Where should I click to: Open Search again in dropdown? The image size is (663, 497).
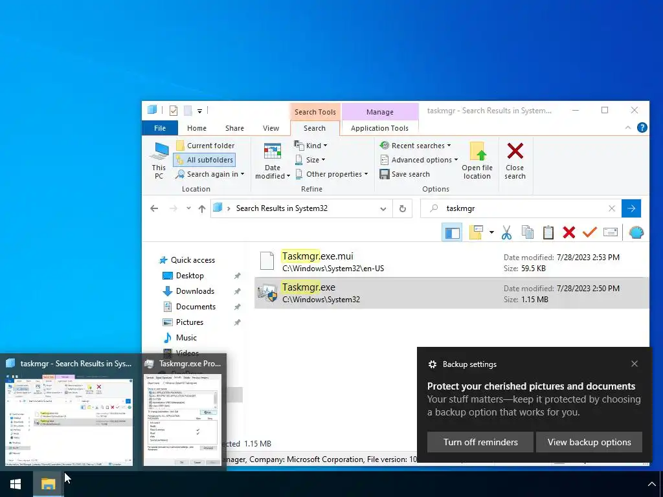(x=210, y=174)
